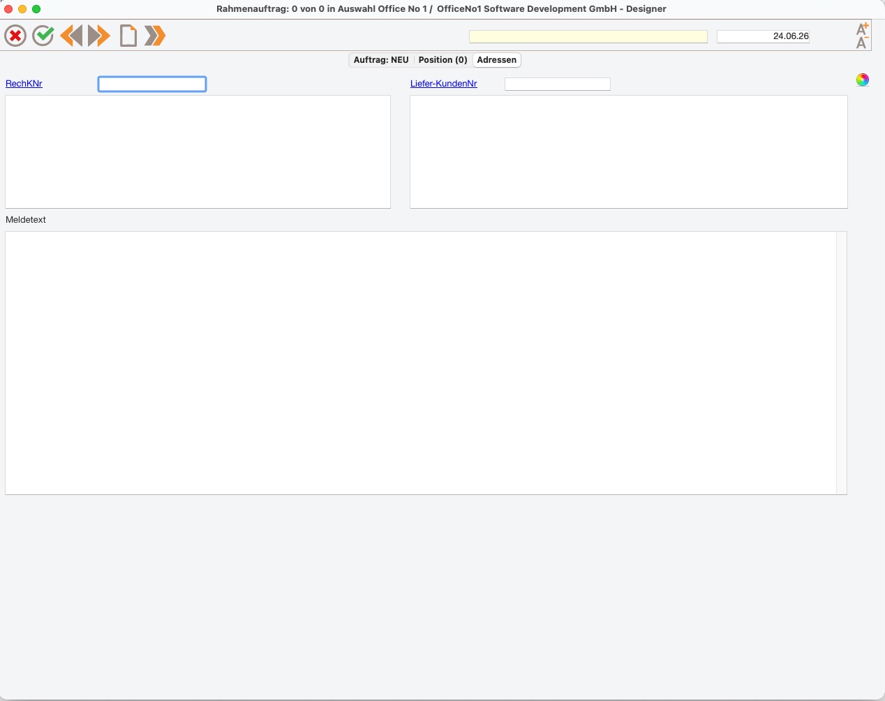Follow the RechKNr link
This screenshot has width=885, height=701.
tap(24, 84)
